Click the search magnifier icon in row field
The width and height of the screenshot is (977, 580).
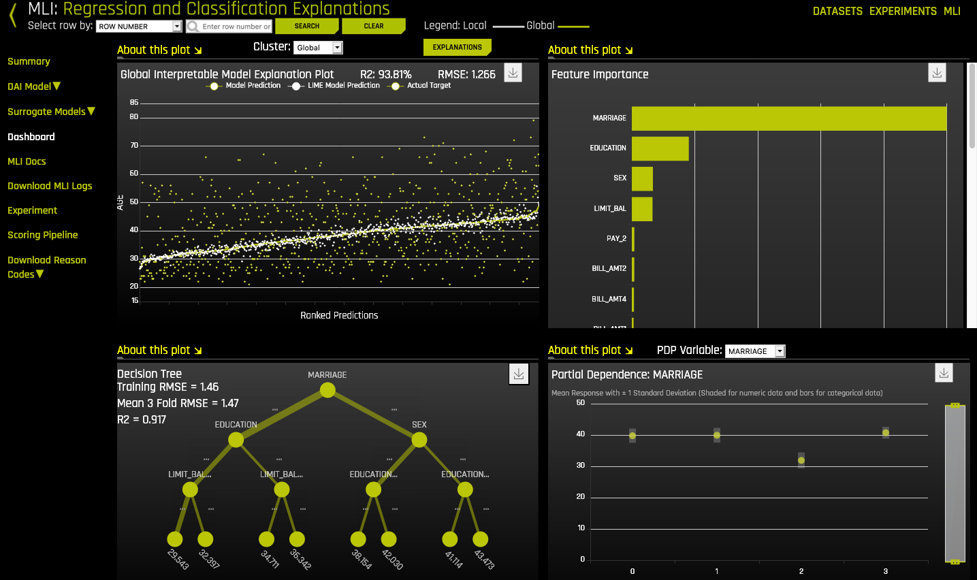pos(193,27)
